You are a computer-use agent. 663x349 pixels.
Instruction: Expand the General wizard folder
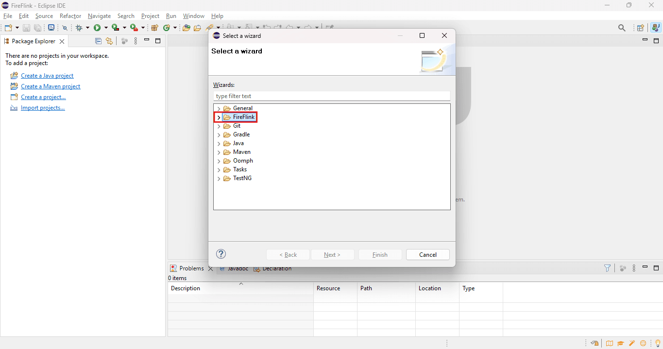coord(219,109)
